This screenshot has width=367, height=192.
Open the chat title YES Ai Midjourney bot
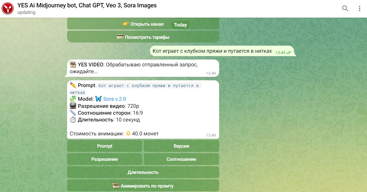coord(87,5)
